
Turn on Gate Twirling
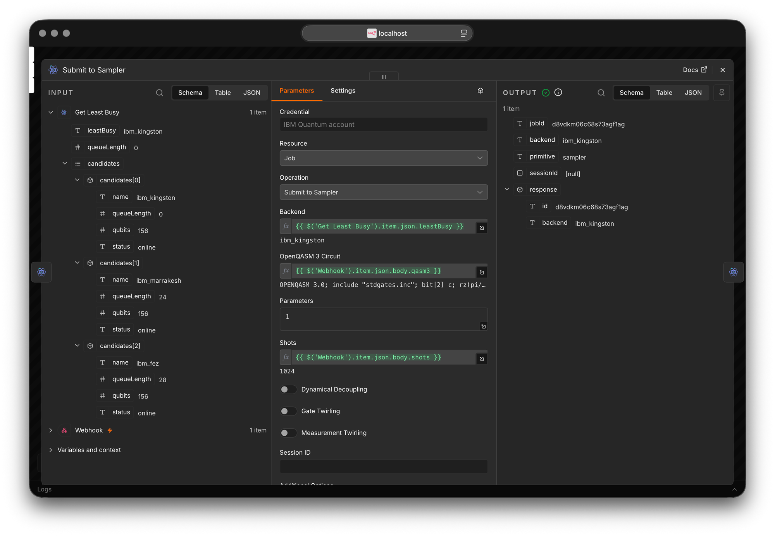(x=288, y=411)
